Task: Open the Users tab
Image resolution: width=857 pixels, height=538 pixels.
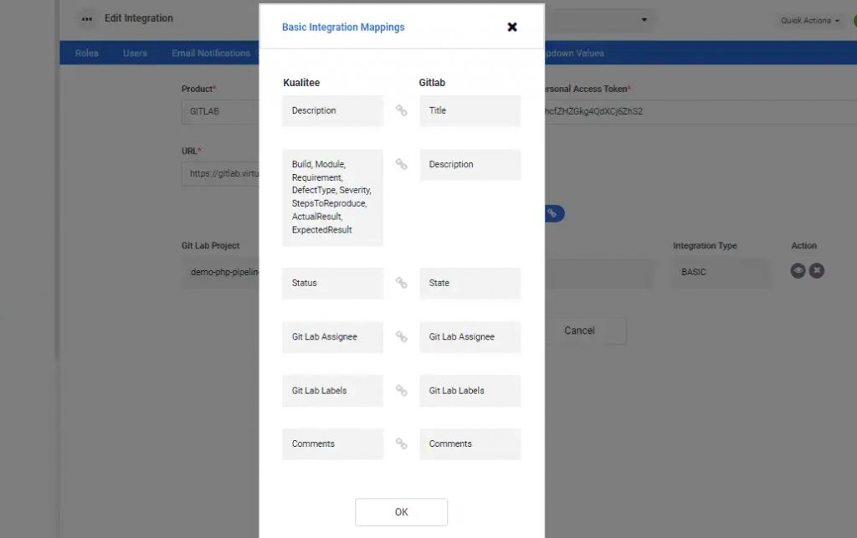Action: (135, 53)
